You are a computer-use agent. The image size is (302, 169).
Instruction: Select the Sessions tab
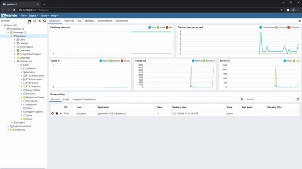55,100
